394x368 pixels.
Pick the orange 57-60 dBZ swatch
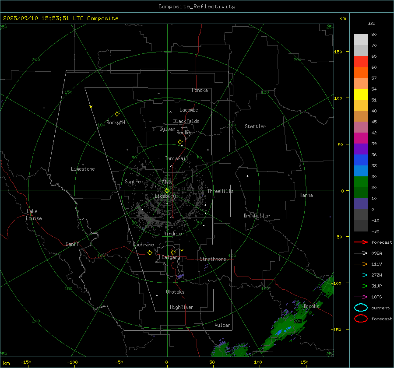click(x=361, y=72)
